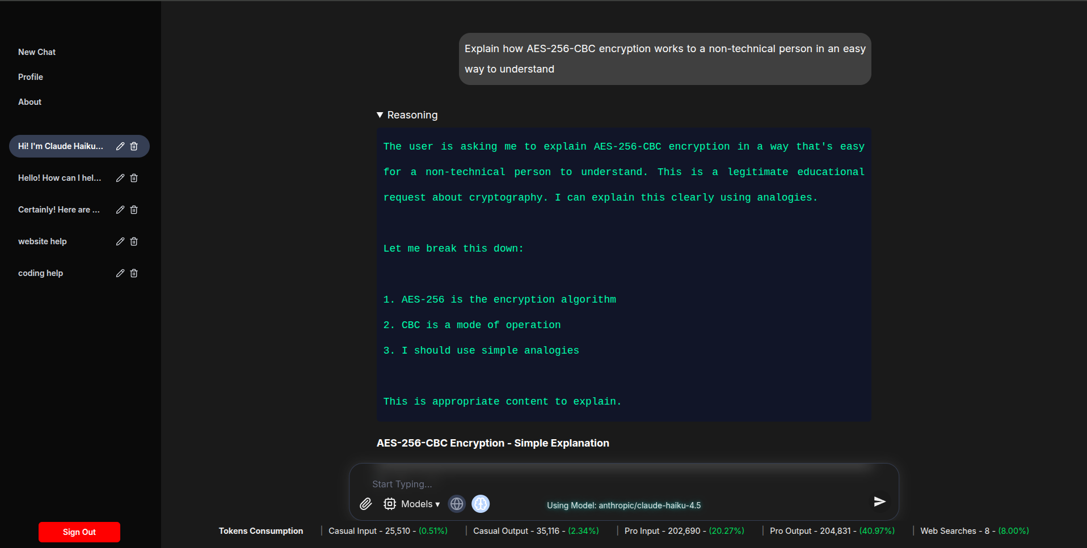Click the Sign Out button
This screenshot has width=1087, height=548.
pyautogui.click(x=79, y=532)
